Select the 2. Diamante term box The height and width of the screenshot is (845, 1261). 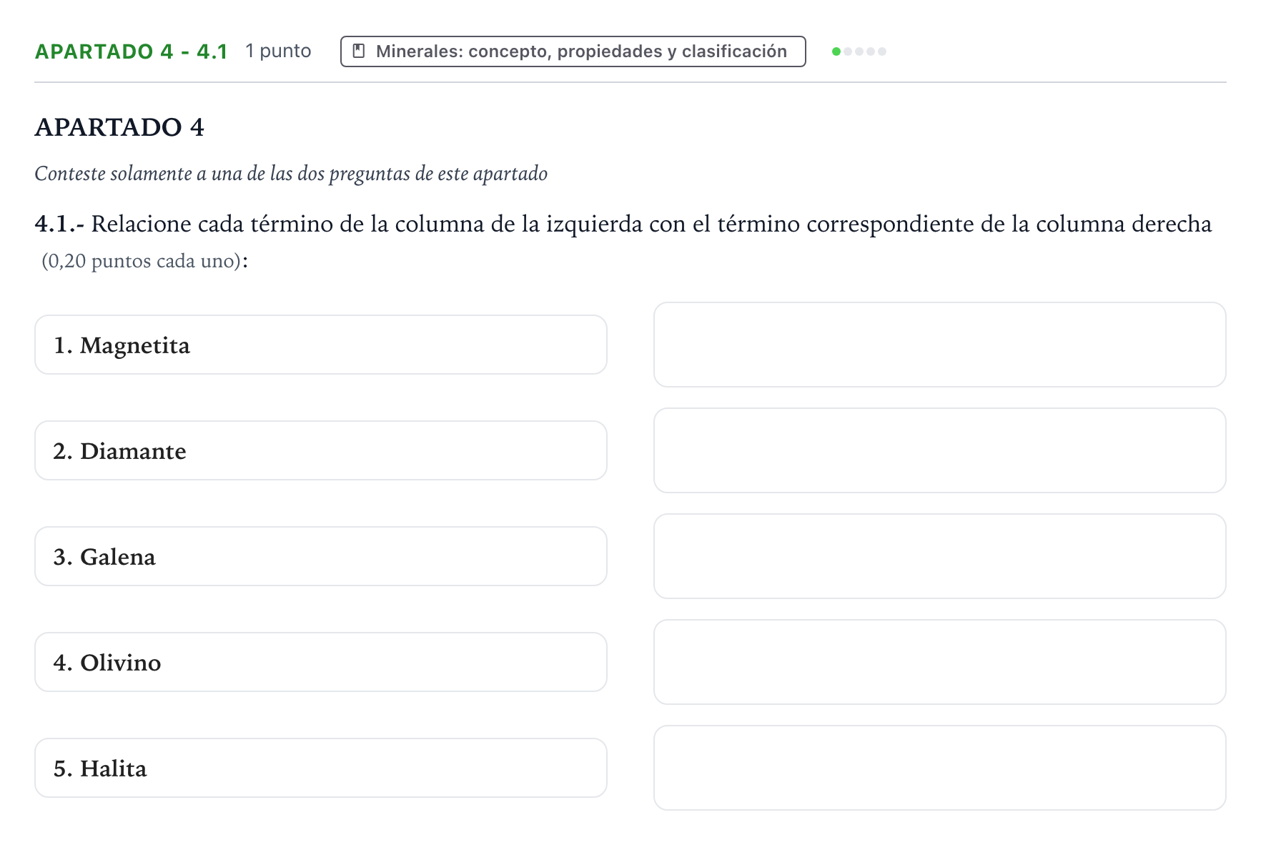[x=321, y=450]
